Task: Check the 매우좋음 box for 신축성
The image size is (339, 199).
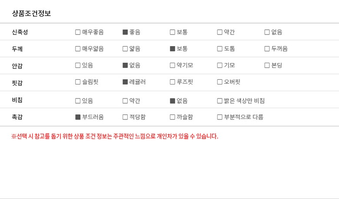Action: tap(78, 32)
